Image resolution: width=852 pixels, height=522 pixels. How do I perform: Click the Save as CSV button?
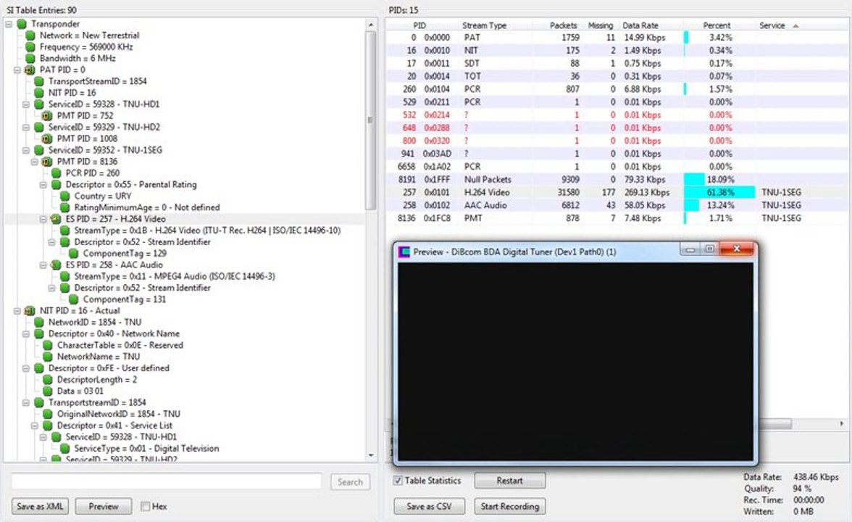click(429, 506)
